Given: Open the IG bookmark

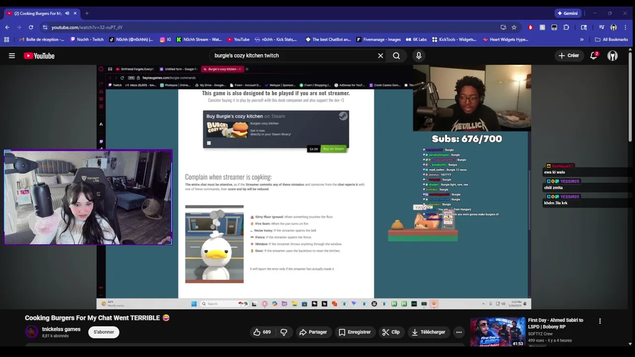Looking at the screenshot, I should tap(165, 40).
